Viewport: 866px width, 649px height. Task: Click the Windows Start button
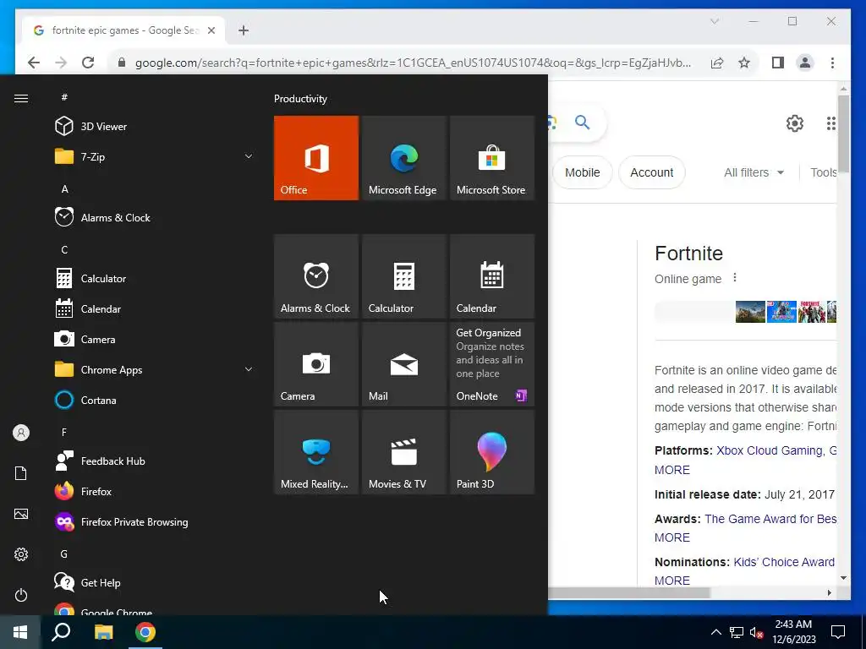(20, 632)
